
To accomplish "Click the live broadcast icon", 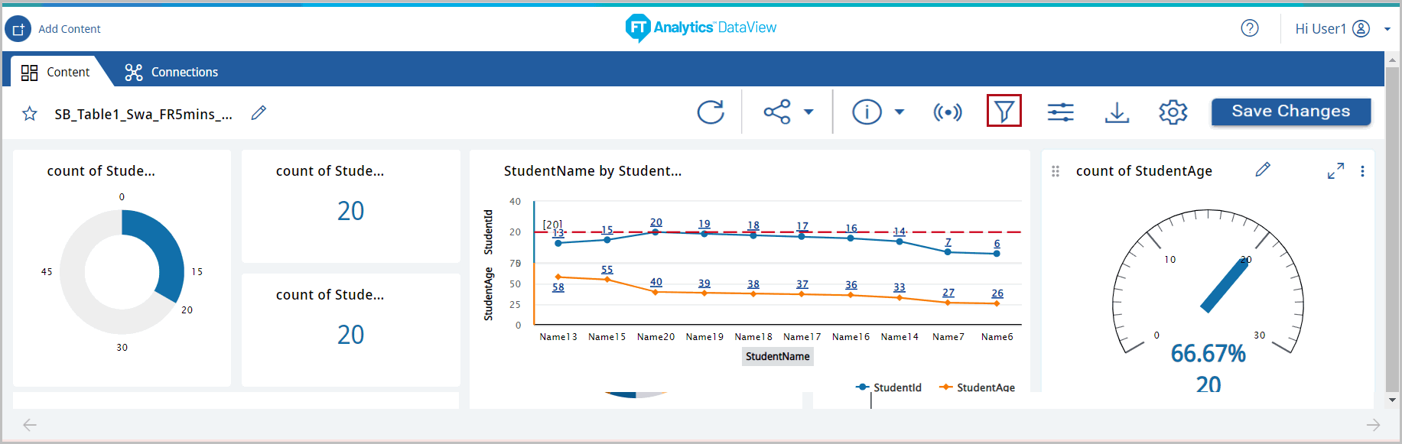I will click(947, 112).
